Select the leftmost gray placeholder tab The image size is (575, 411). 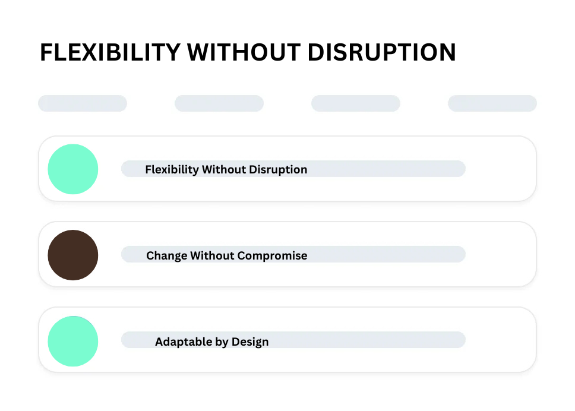[83, 103]
